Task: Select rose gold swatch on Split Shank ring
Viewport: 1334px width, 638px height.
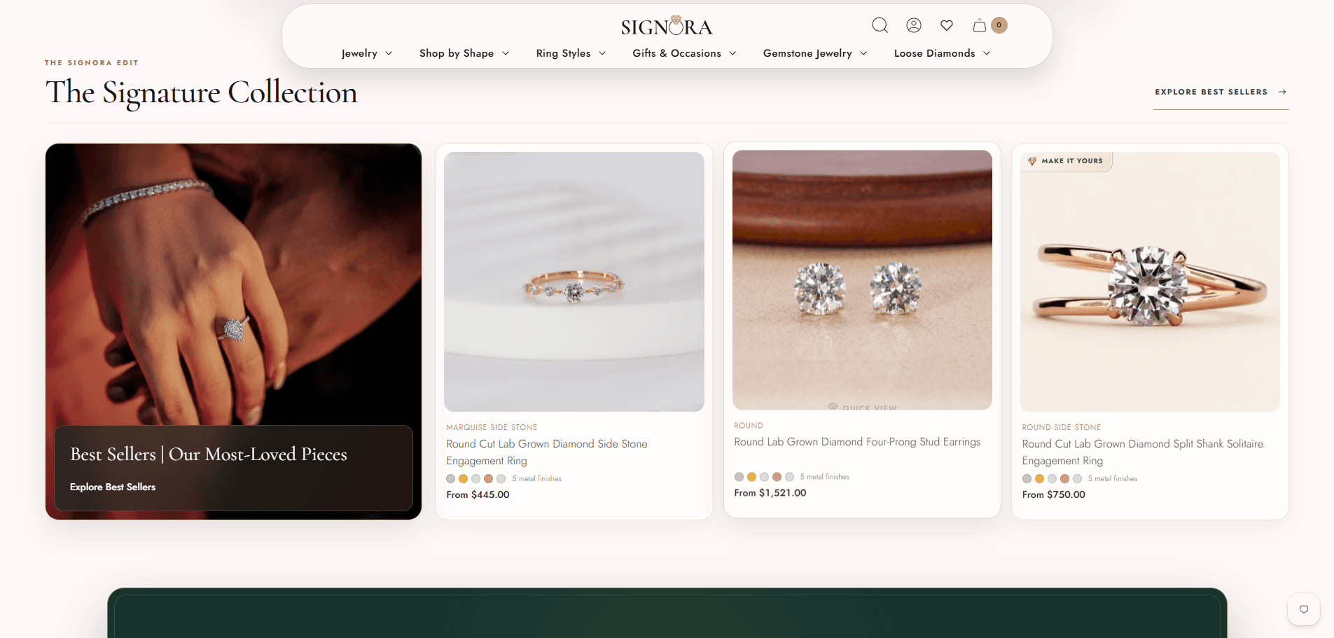Action: (x=1064, y=479)
